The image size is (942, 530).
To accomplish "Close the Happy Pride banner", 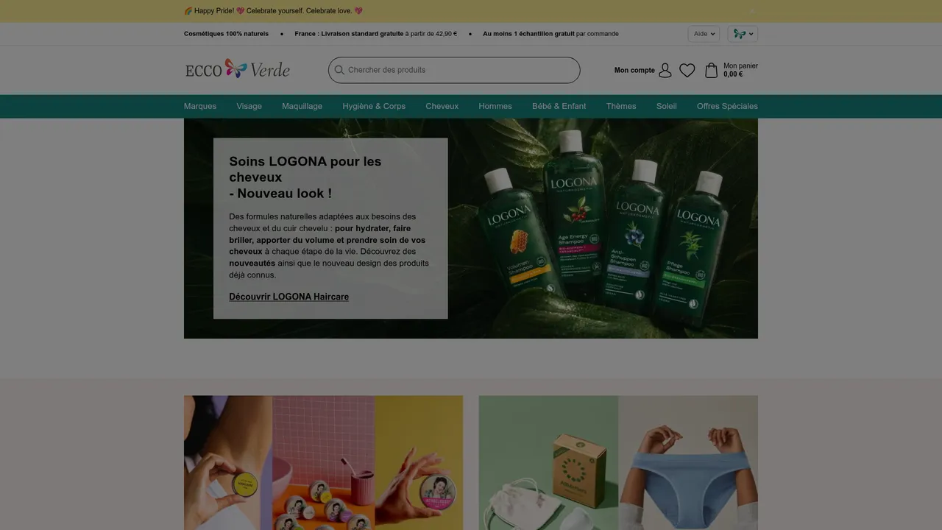I will tap(751, 11).
